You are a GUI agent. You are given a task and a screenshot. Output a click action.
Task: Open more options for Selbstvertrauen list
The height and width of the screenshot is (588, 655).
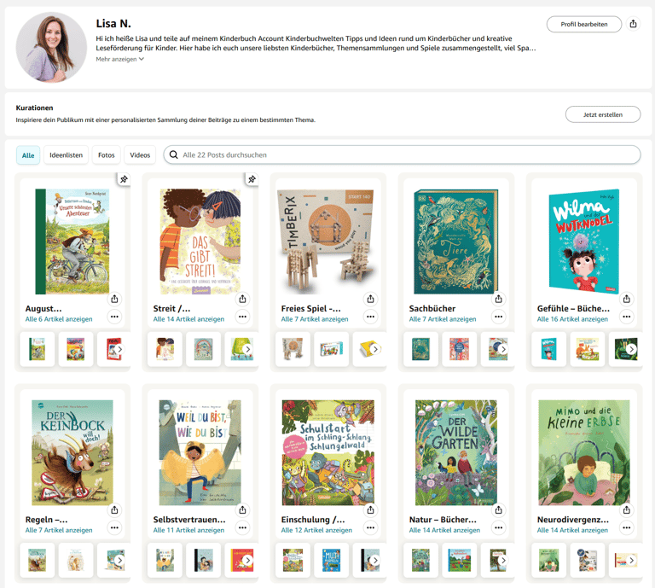[242, 527]
